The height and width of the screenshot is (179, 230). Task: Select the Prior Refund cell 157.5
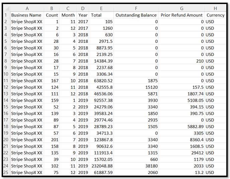(181, 87)
